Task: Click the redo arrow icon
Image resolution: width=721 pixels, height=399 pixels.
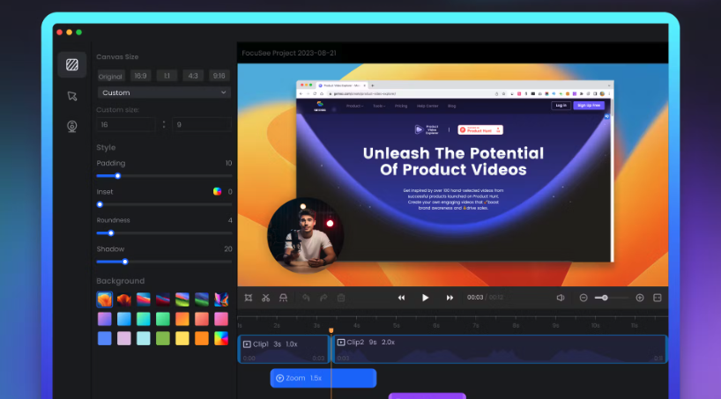Action: (x=323, y=298)
